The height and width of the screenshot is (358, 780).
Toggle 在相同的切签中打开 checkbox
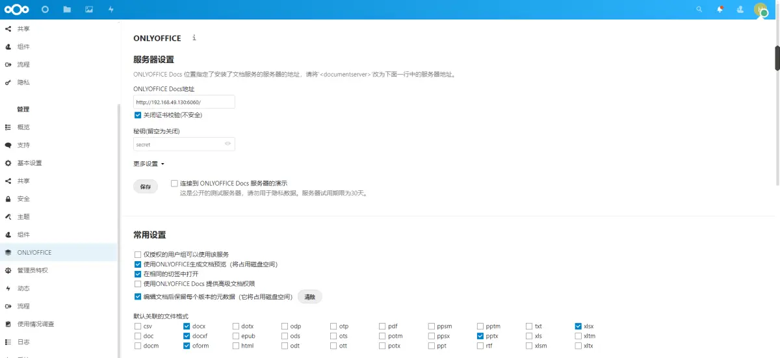coord(138,274)
